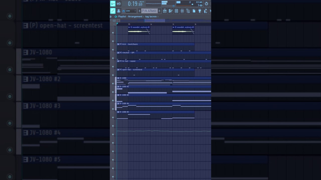Image resolution: width=321 pixels, height=180 pixels.
Task: Click the oscilloscope waveform display
Action: pyautogui.click(x=153, y=3)
